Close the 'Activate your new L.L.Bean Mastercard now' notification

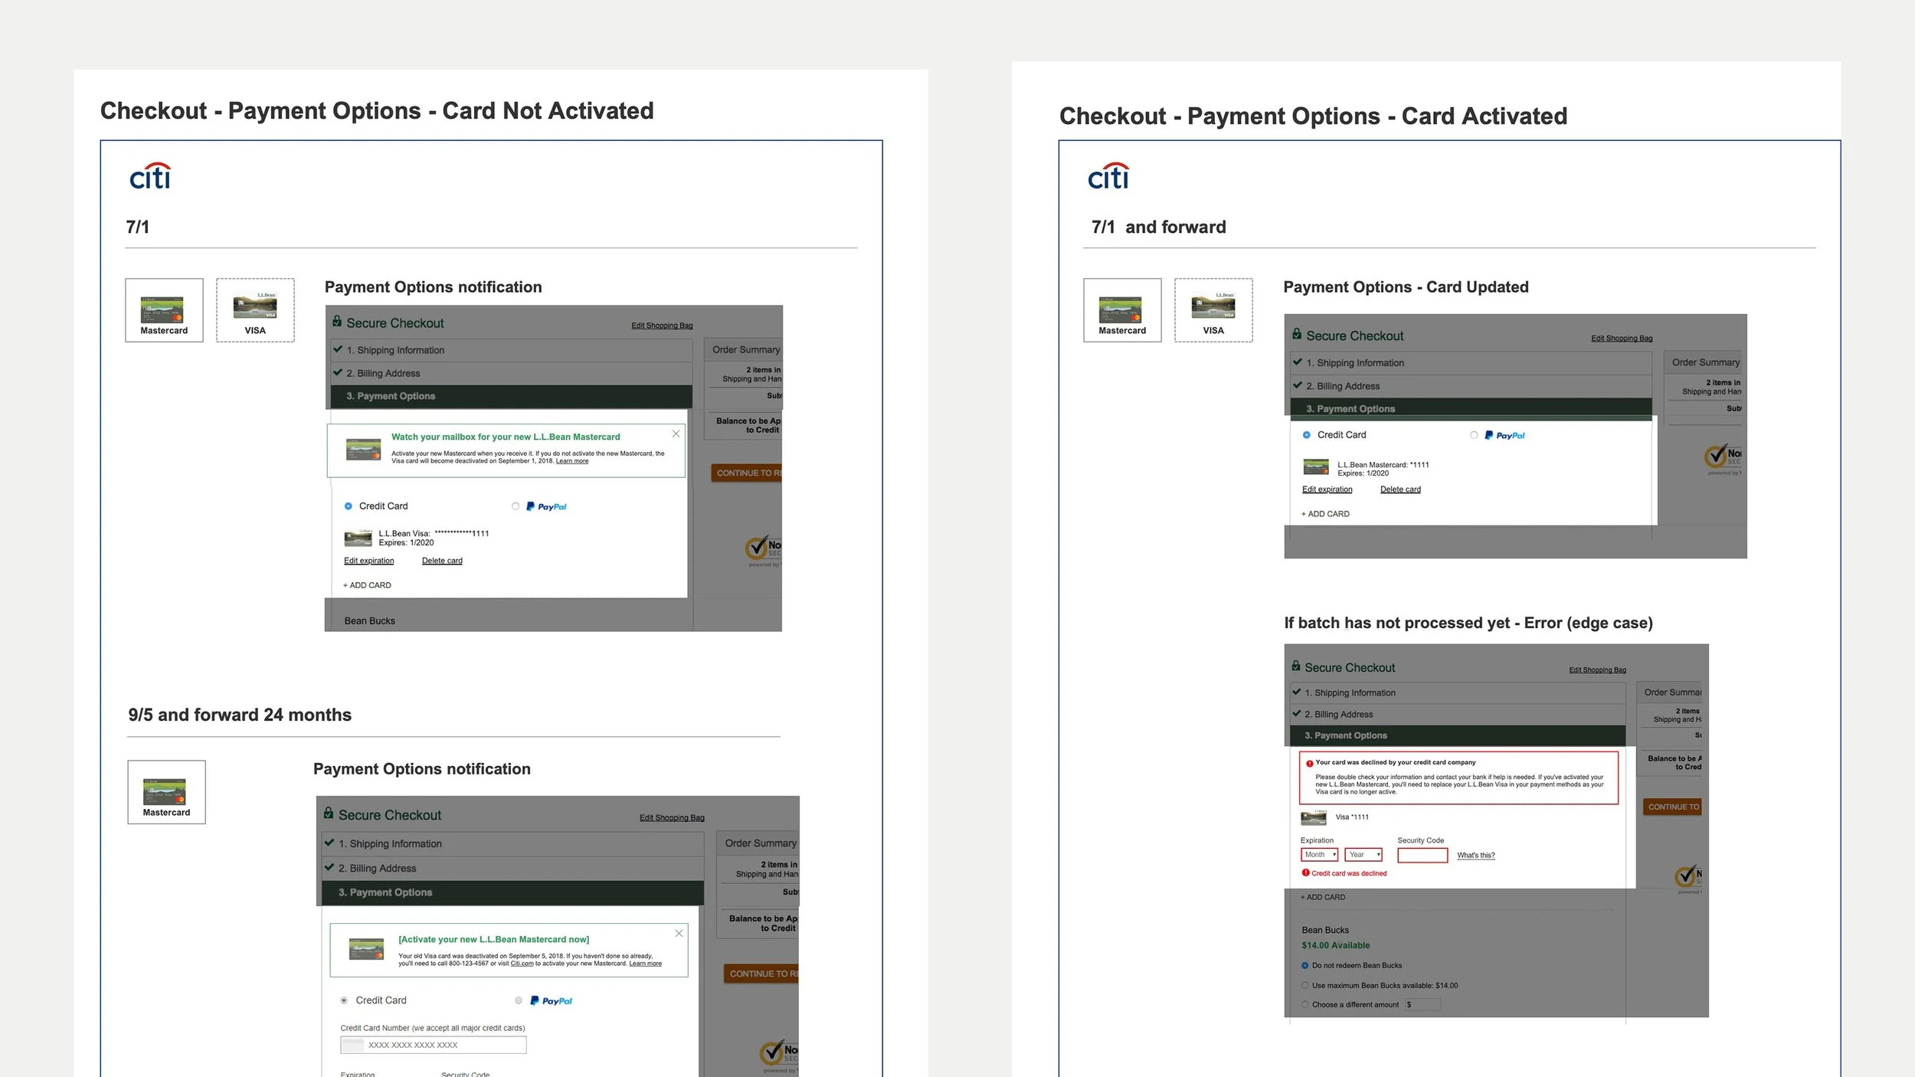pos(679,933)
